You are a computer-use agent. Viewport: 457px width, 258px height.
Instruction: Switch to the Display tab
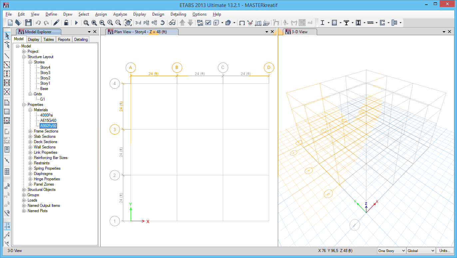pos(34,40)
